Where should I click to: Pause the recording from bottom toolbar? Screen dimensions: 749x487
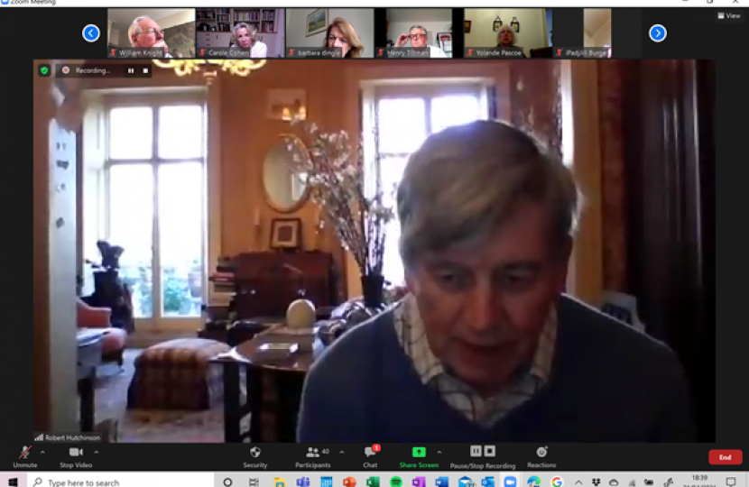pyautogui.click(x=476, y=451)
